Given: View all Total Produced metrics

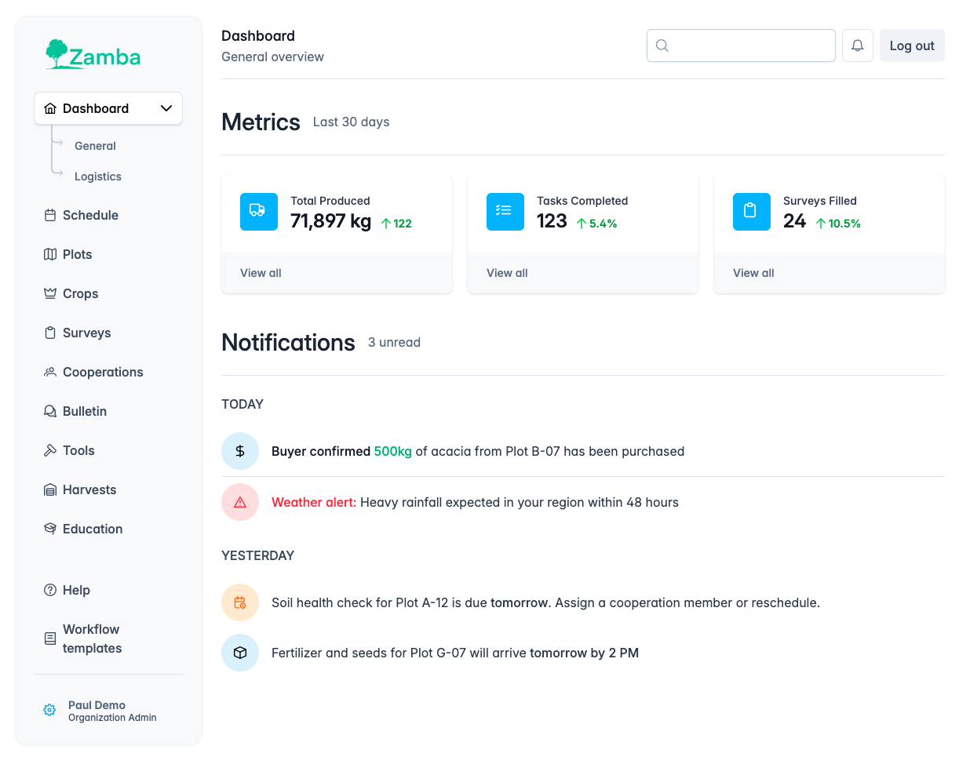Looking at the screenshot, I should tap(261, 273).
